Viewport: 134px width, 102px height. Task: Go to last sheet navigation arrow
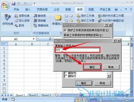click(x=12, y=95)
